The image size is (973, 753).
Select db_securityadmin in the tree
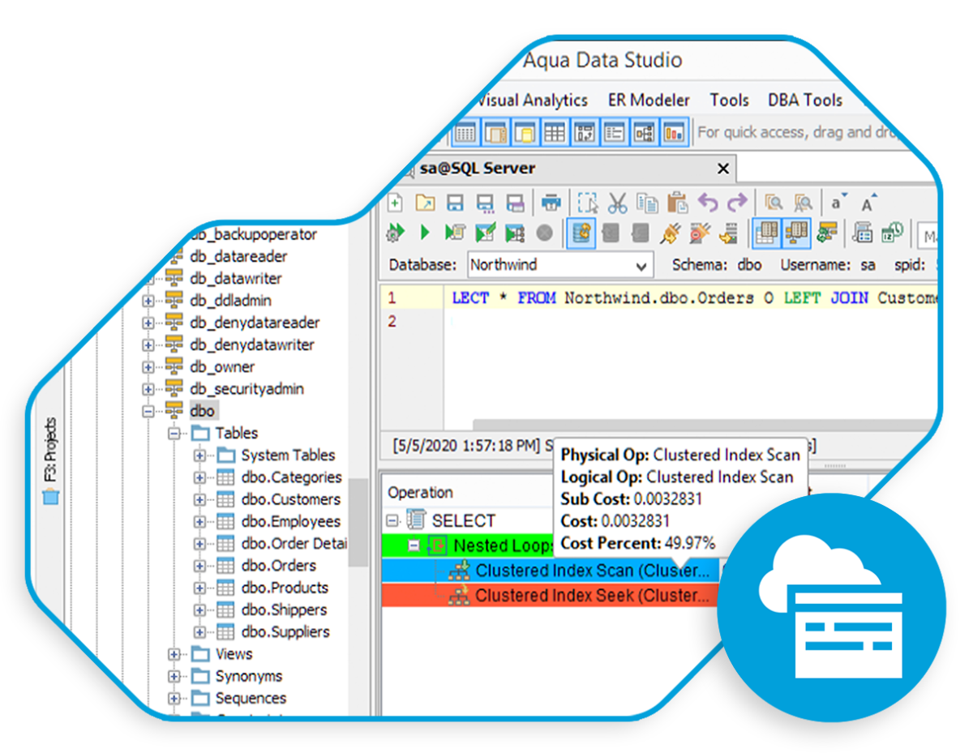[x=246, y=389]
